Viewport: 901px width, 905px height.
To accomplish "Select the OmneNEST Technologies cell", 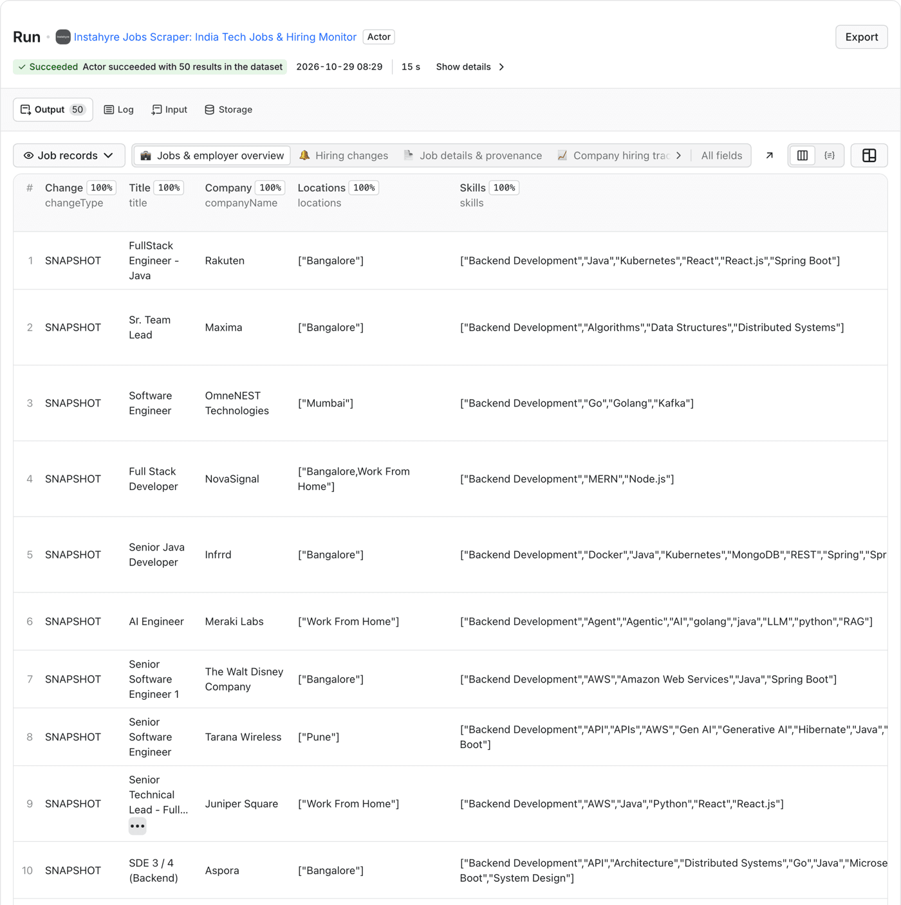I will 237,403.
